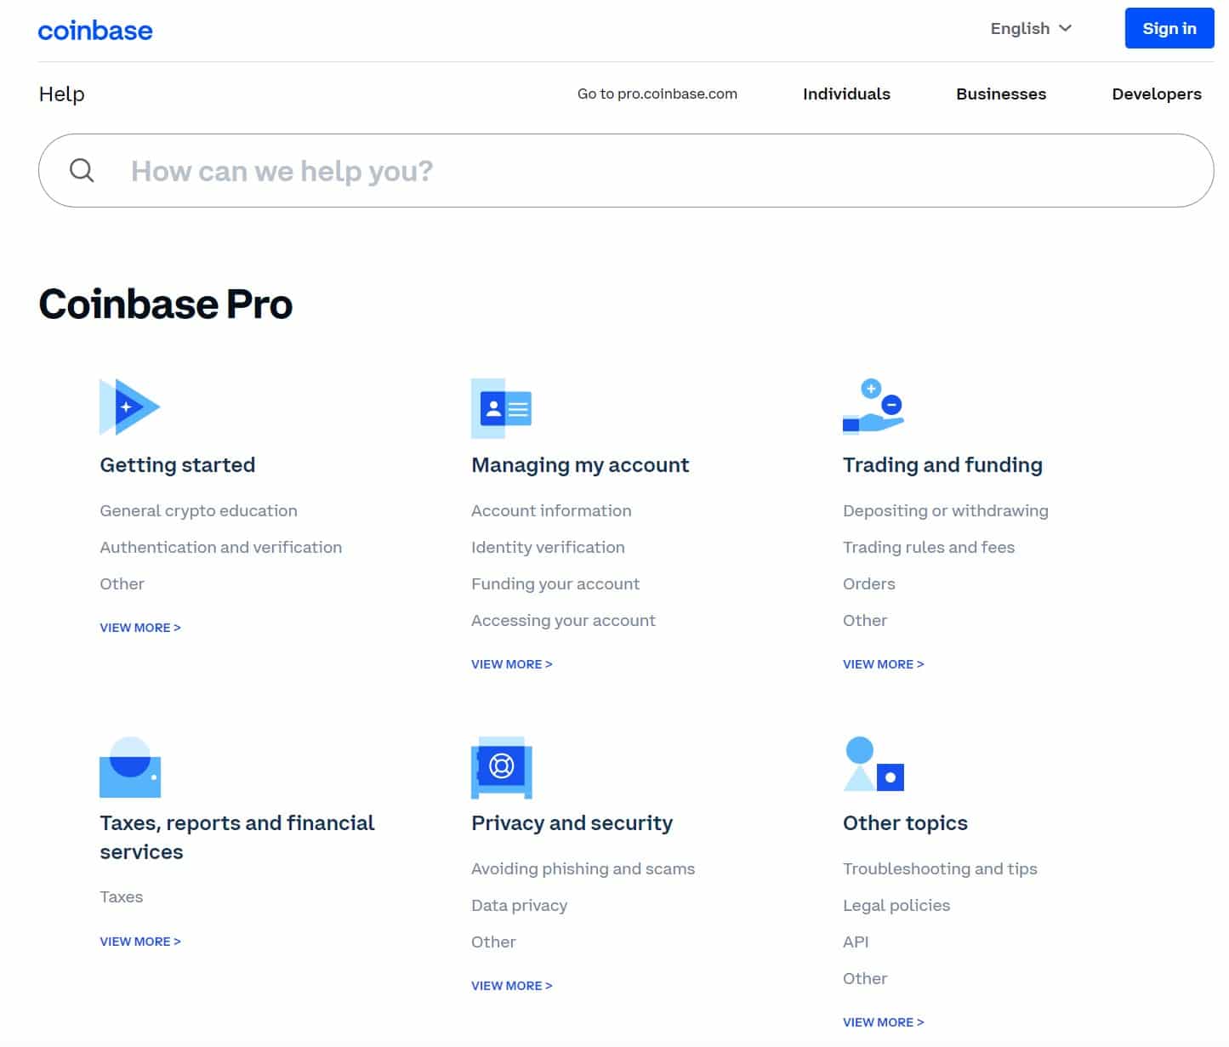Select Other under Other topics
This screenshot has height=1047, width=1229.
[865, 978]
